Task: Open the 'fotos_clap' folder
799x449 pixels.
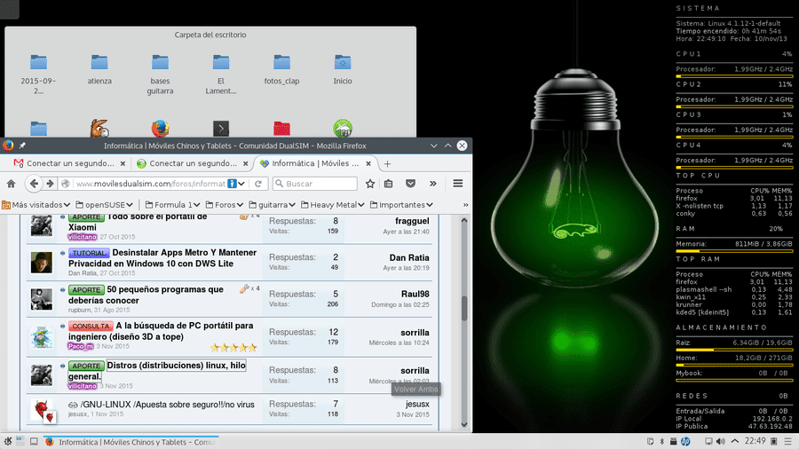Action: click(x=281, y=69)
